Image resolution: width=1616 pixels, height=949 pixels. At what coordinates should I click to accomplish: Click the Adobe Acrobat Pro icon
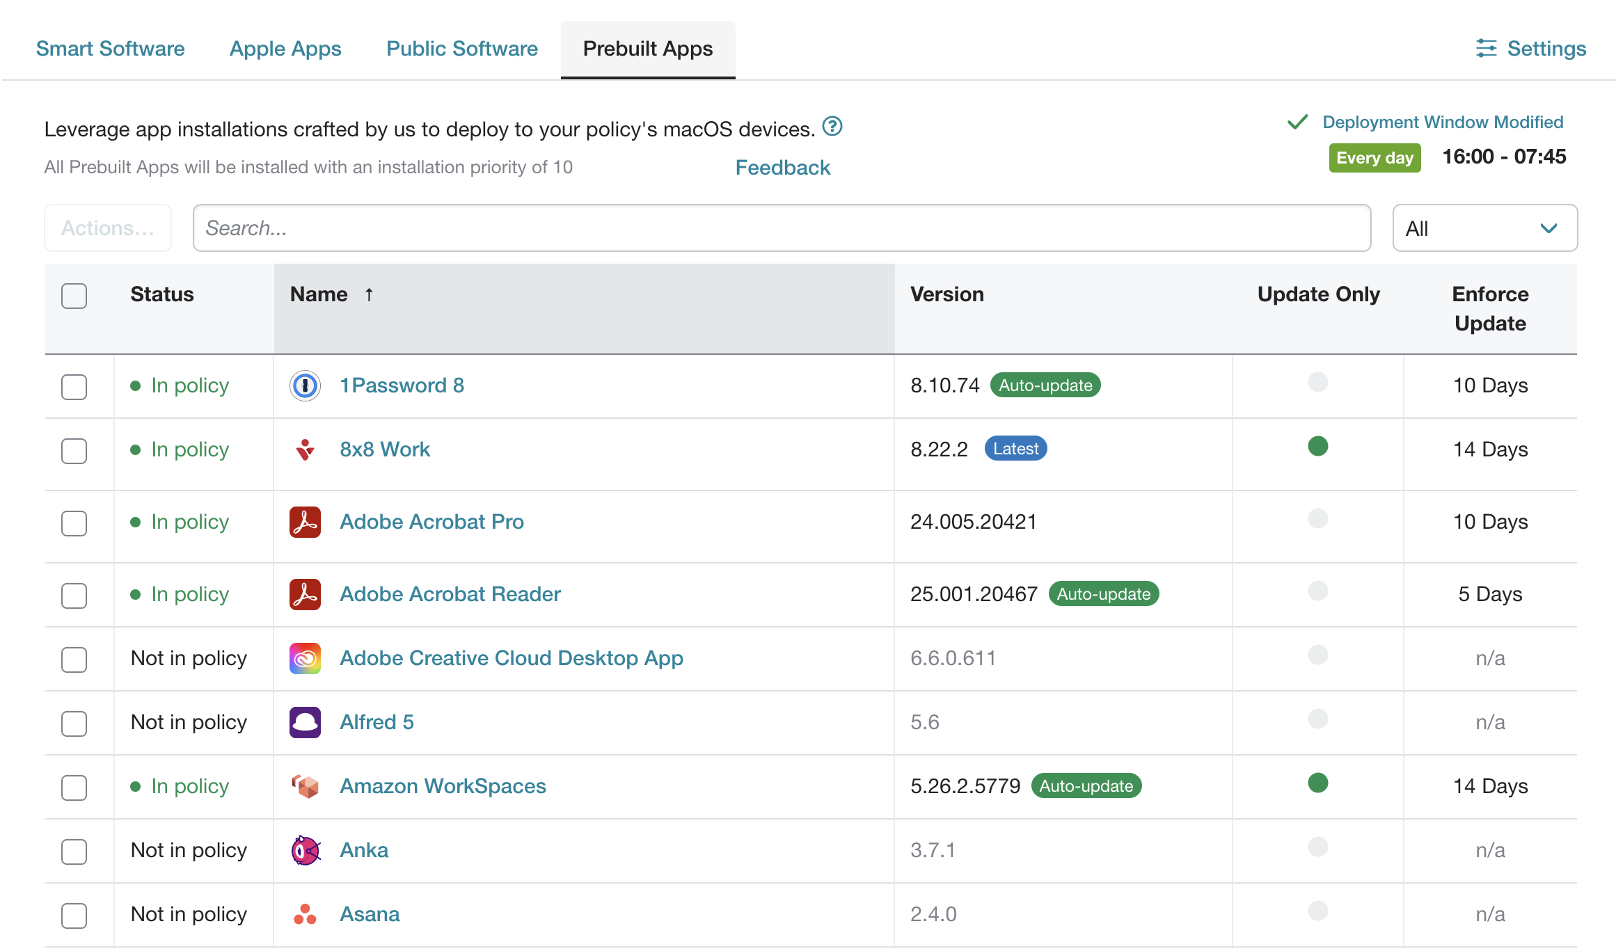(x=305, y=522)
